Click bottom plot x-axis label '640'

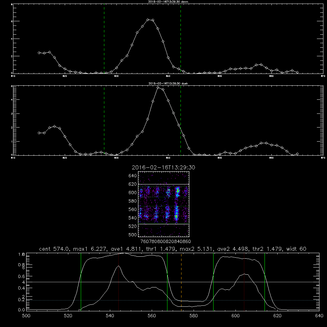coord(319,316)
